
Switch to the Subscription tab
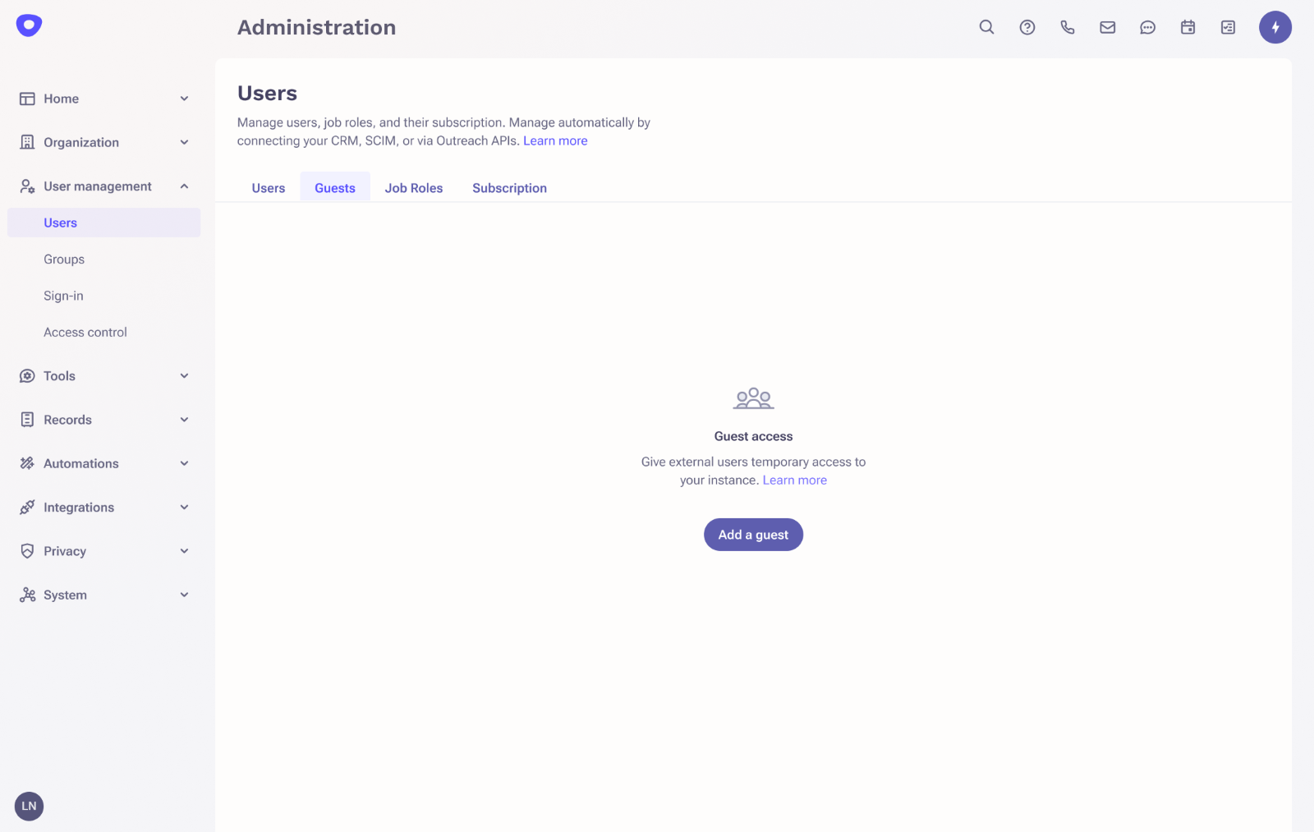pyautogui.click(x=509, y=187)
